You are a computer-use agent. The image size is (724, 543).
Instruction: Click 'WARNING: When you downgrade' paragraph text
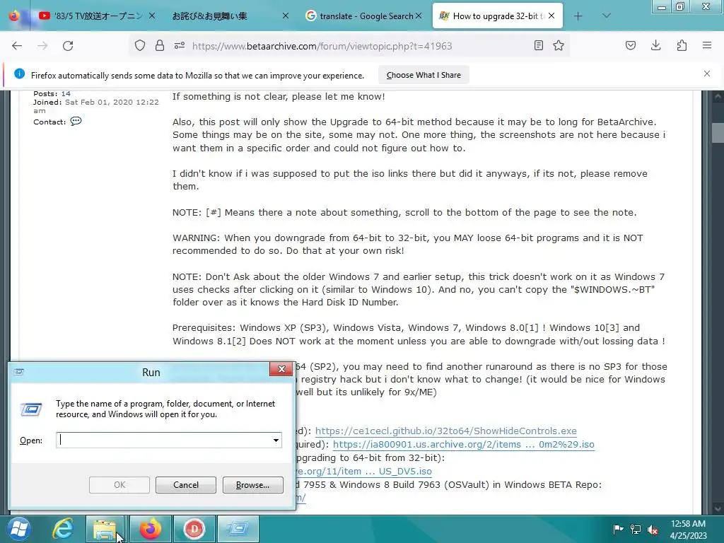click(x=407, y=244)
